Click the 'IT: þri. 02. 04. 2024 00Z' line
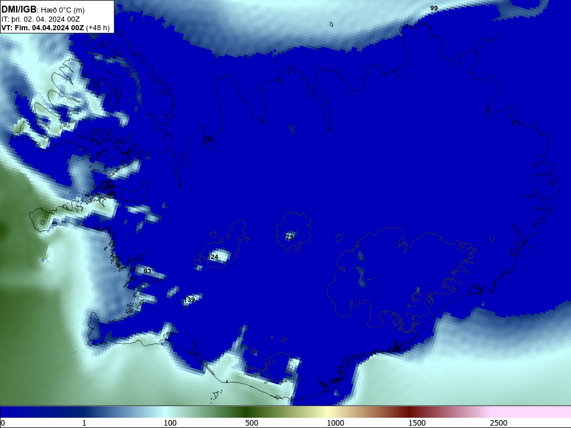 click(x=41, y=19)
